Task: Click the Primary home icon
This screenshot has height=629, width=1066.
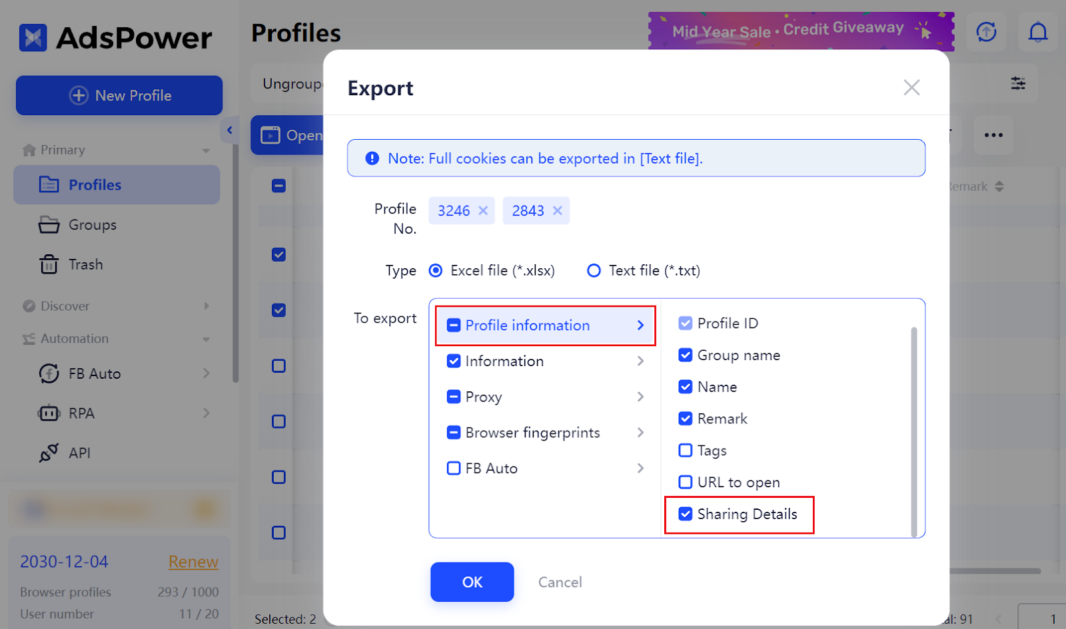Action: click(x=29, y=150)
